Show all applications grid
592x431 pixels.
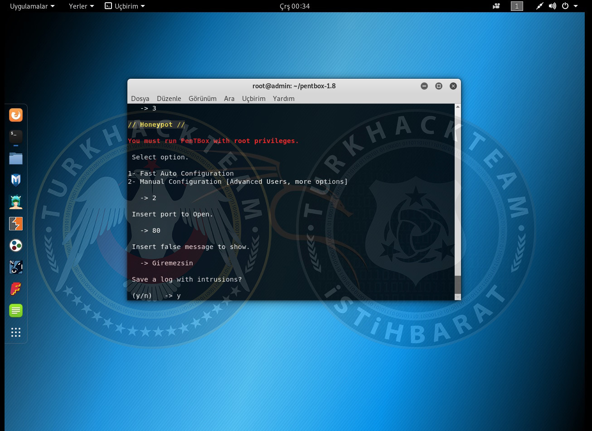pos(16,332)
